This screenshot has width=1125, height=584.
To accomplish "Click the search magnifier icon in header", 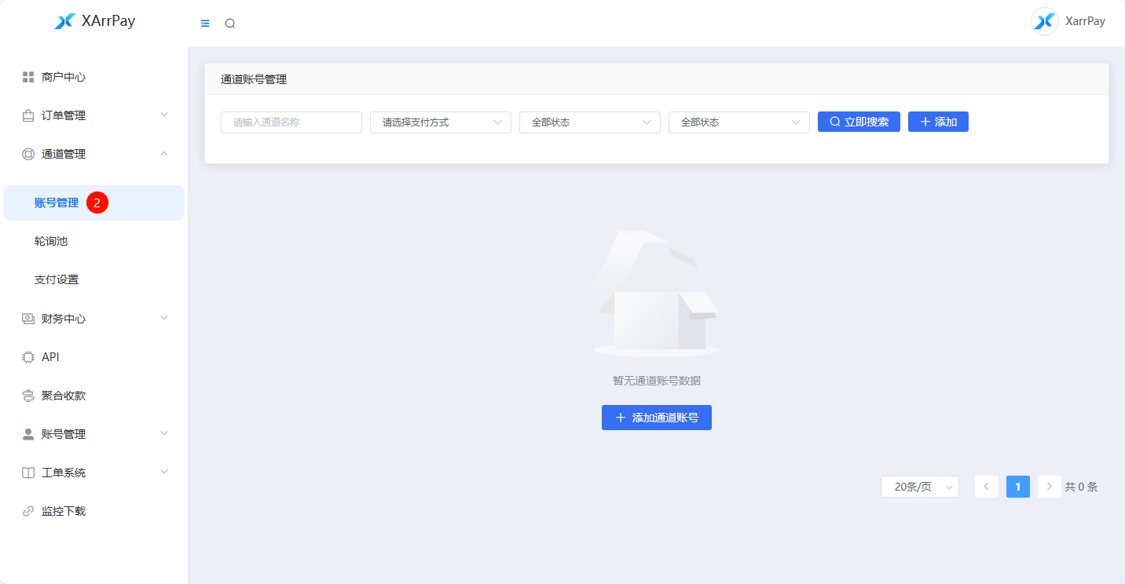I will coord(230,24).
